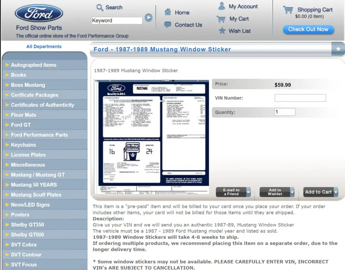Click into the VIN Number field

click(x=300, y=98)
